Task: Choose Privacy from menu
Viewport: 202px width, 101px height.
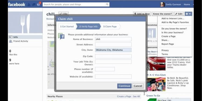Action: (x=165, y=50)
